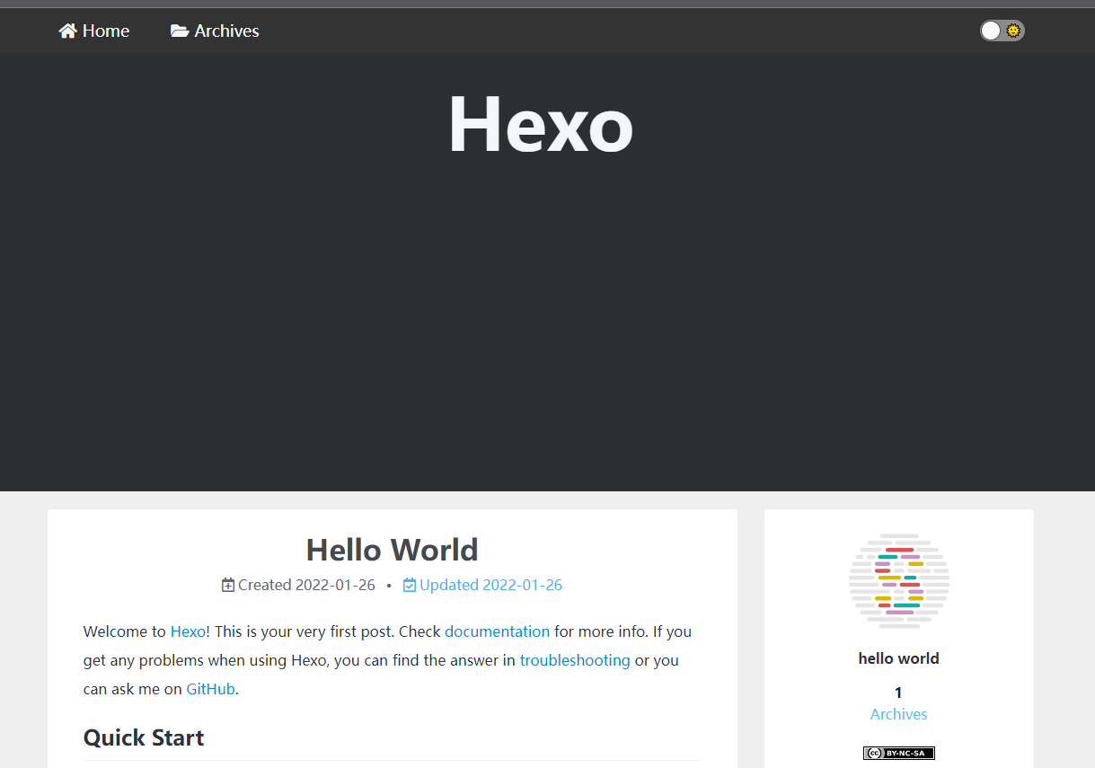The height and width of the screenshot is (768, 1095).
Task: Click the Quick Start heading
Action: click(144, 737)
